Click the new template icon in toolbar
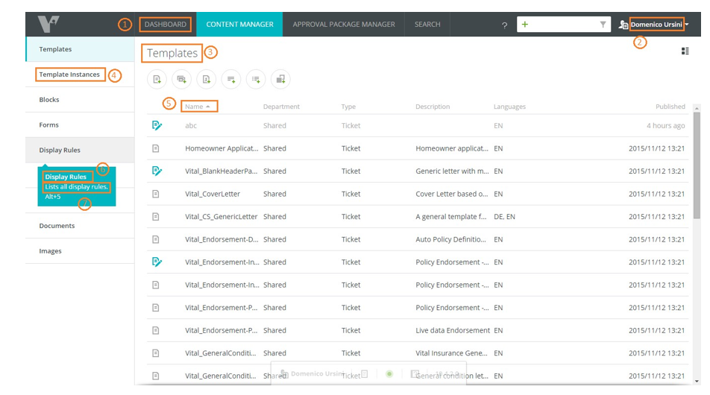 click(157, 79)
